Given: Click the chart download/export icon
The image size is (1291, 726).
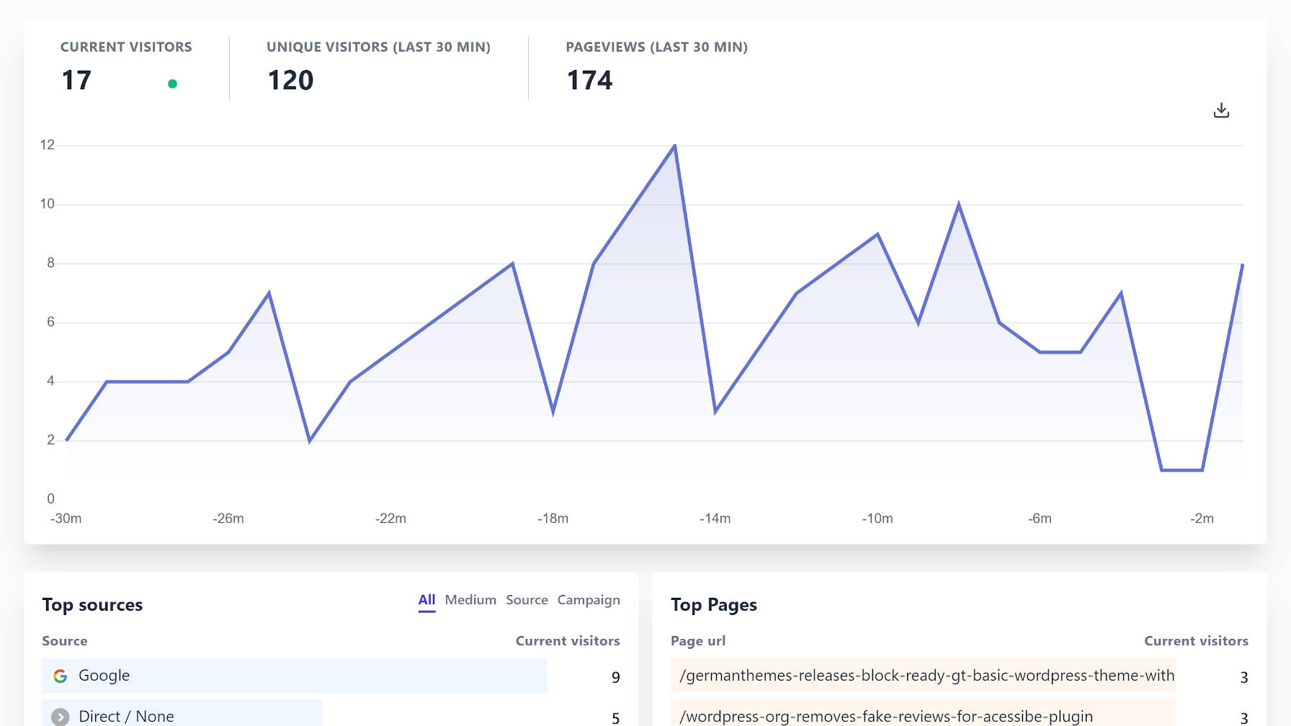Looking at the screenshot, I should (x=1222, y=110).
